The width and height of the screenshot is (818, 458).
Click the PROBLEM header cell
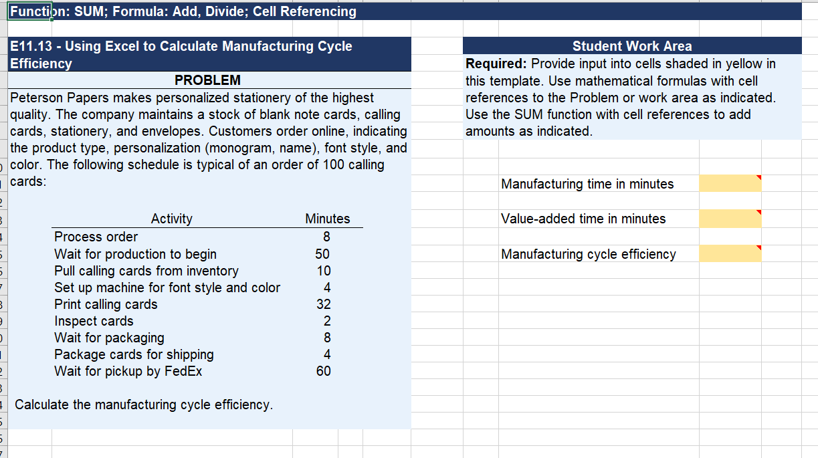[207, 80]
